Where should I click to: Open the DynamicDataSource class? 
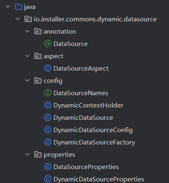point(83,118)
